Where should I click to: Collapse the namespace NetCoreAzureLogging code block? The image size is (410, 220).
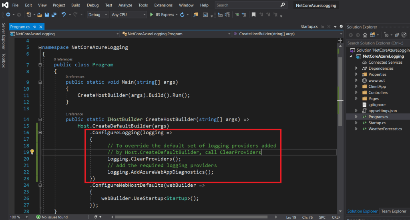point(40,47)
